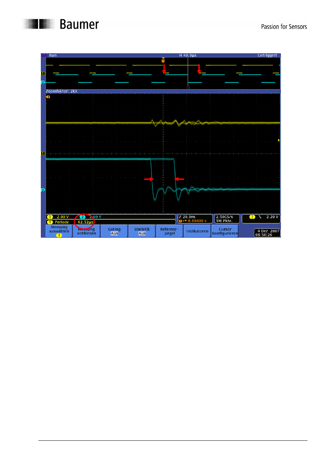Screen dimensions: 330x467
Task: Click the Zoomfaktor: 2kX label
Action: coord(62,91)
